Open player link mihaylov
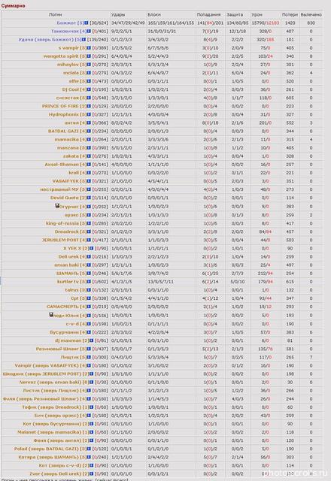The width and height of the screenshot is (331, 481). point(72,65)
